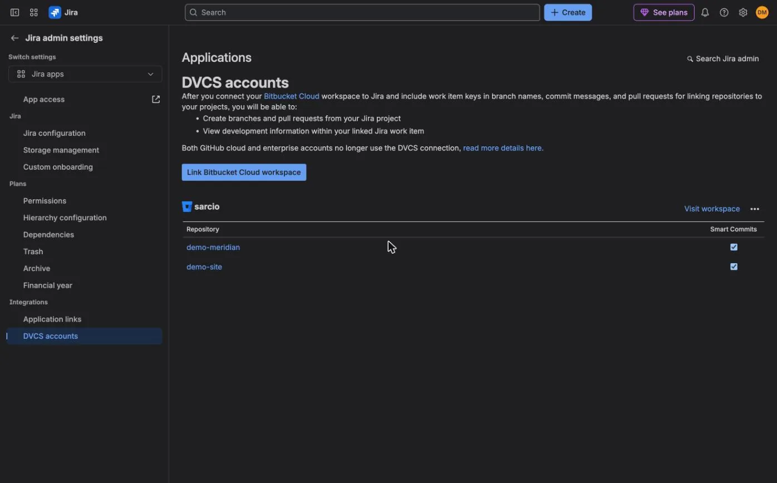Click the Jira logo icon
The height and width of the screenshot is (483, 777).
[x=55, y=12]
